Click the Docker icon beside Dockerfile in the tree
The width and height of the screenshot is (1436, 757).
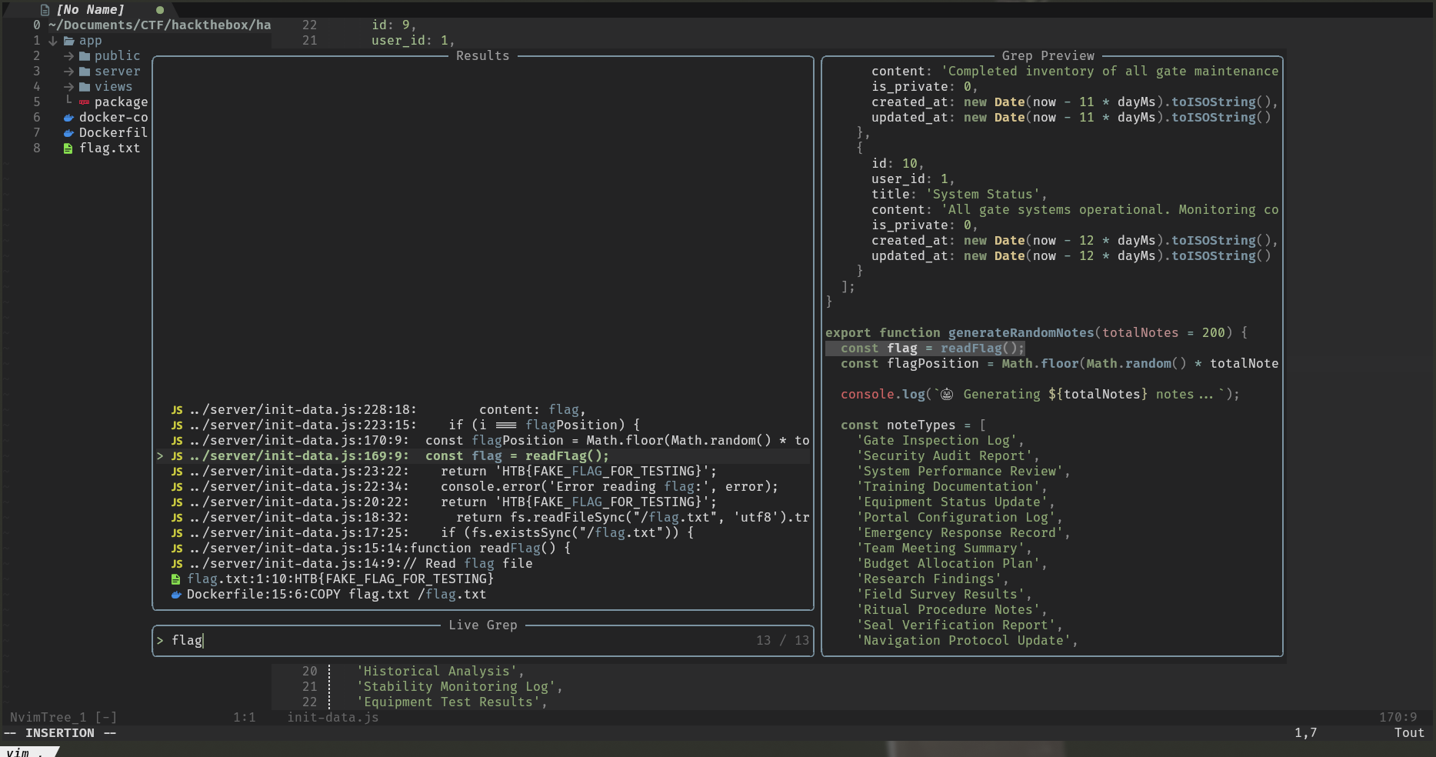(68, 133)
